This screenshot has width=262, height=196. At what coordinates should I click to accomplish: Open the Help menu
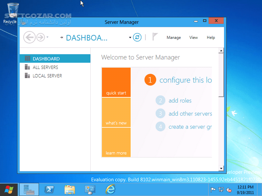point(211,37)
